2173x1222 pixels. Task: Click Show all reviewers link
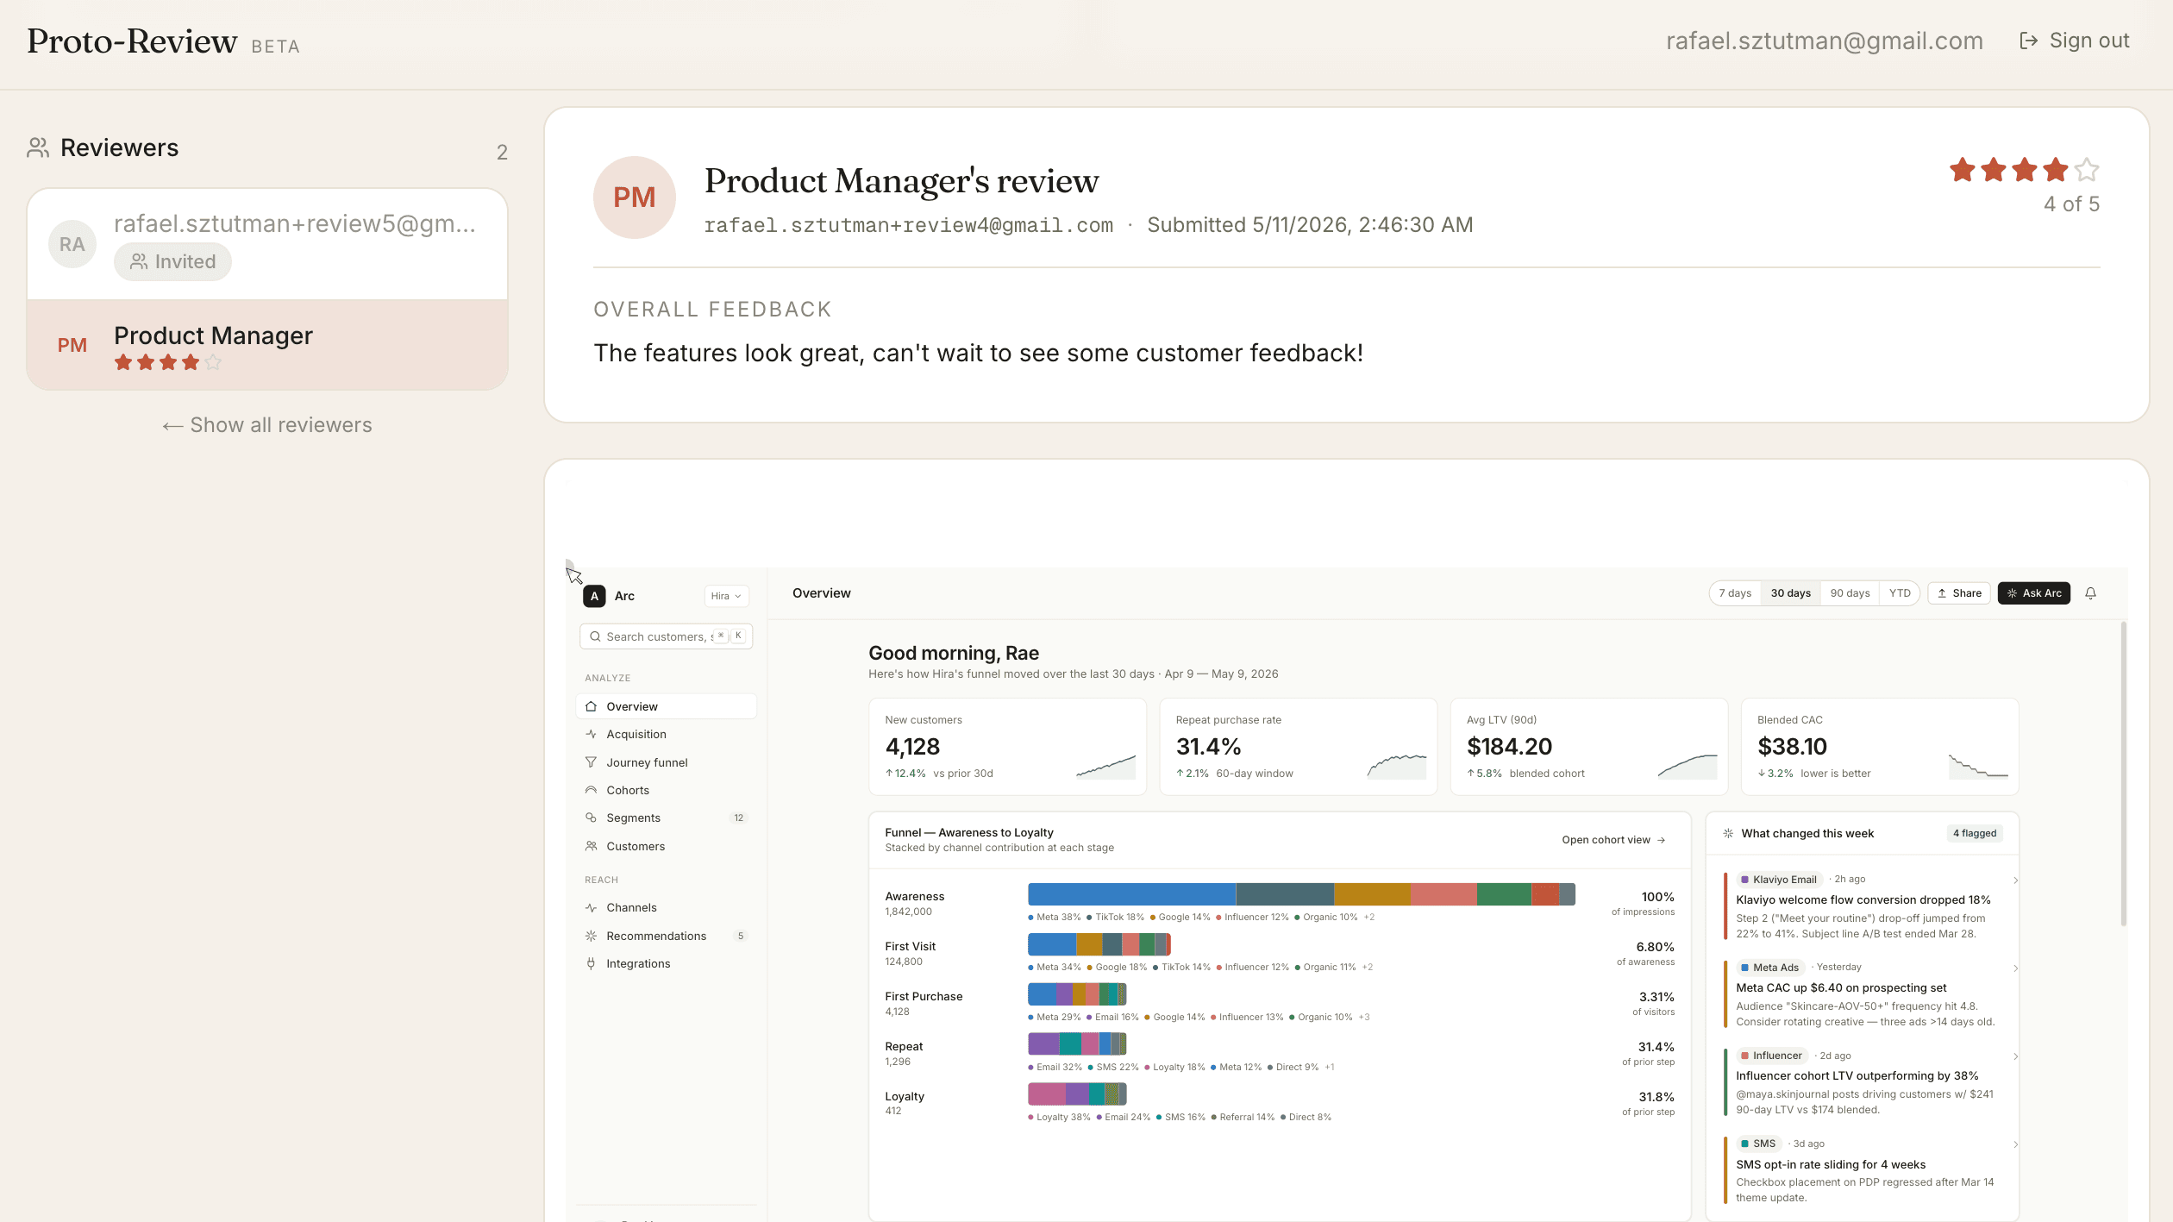(267, 425)
